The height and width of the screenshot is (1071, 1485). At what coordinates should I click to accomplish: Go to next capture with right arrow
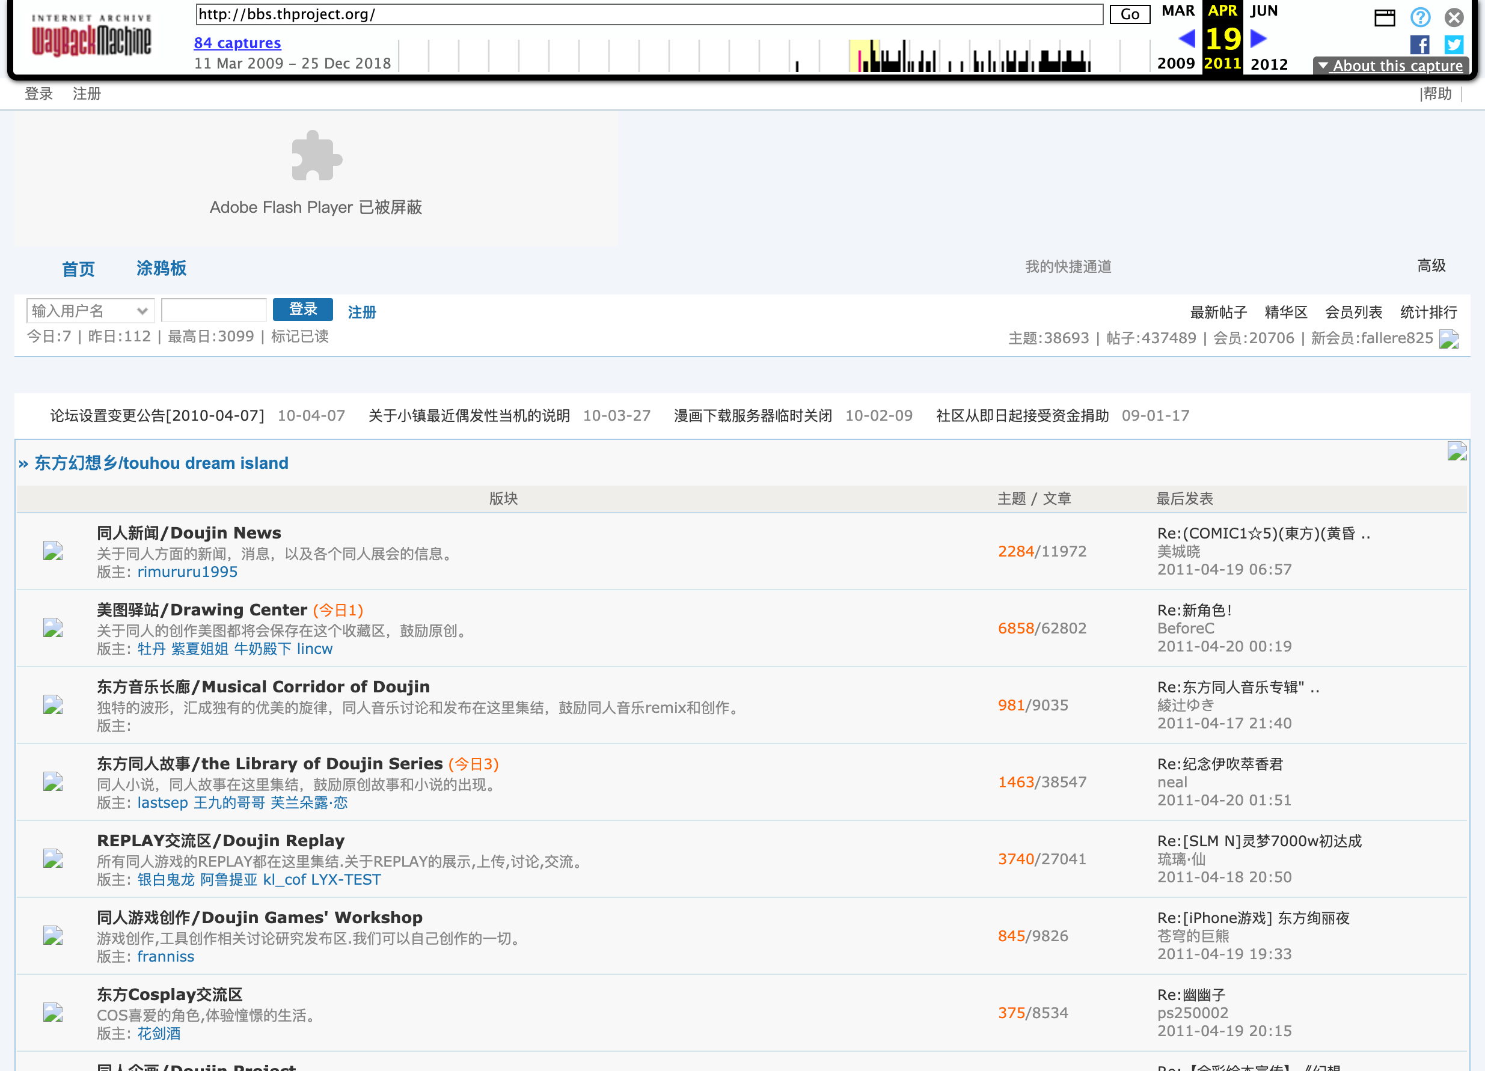point(1258,38)
